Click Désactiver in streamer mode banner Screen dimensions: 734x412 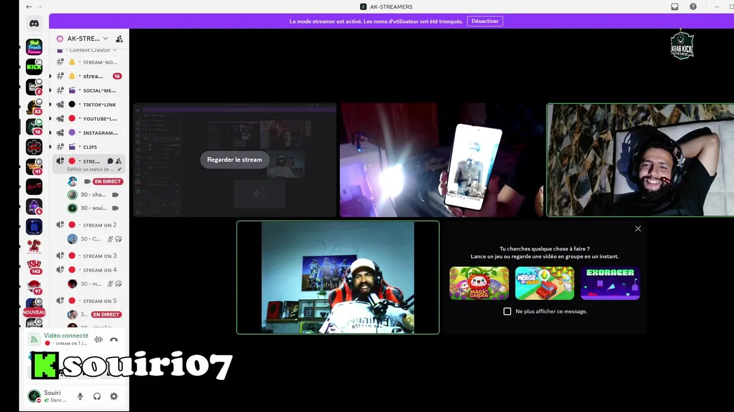coord(485,21)
